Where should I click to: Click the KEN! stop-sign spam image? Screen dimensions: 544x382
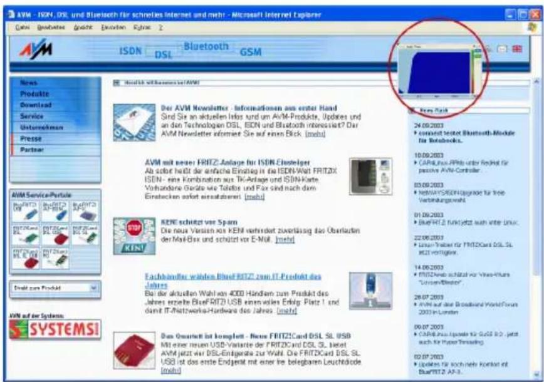tap(134, 236)
